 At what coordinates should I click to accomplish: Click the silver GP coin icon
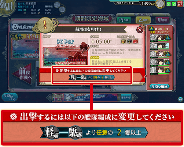click(160, 4)
